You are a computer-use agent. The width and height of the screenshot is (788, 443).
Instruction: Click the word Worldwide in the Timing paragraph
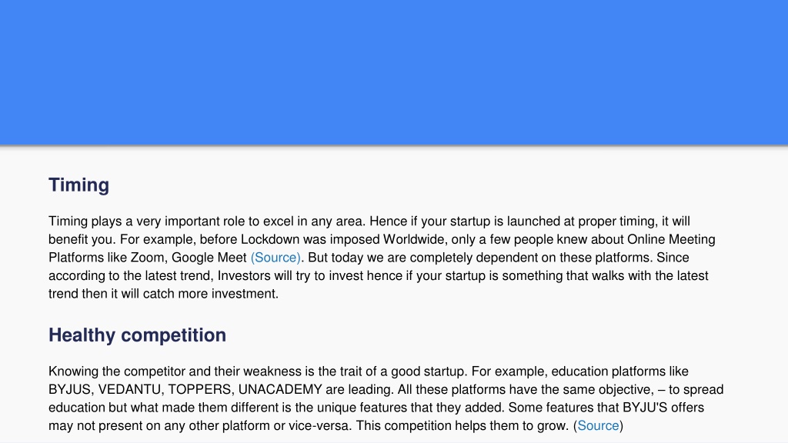415,240
